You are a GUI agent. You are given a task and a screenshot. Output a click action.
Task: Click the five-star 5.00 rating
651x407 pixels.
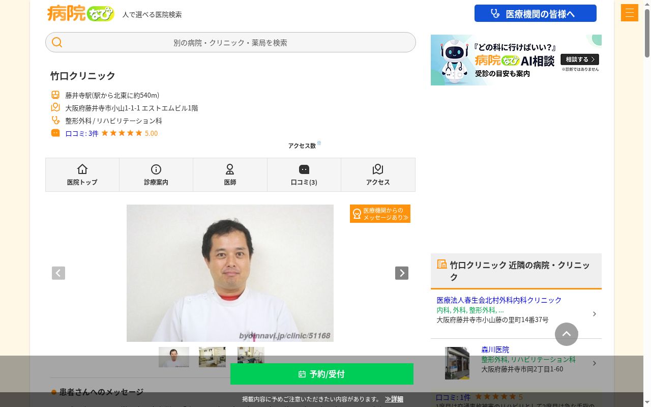pyautogui.click(x=129, y=133)
